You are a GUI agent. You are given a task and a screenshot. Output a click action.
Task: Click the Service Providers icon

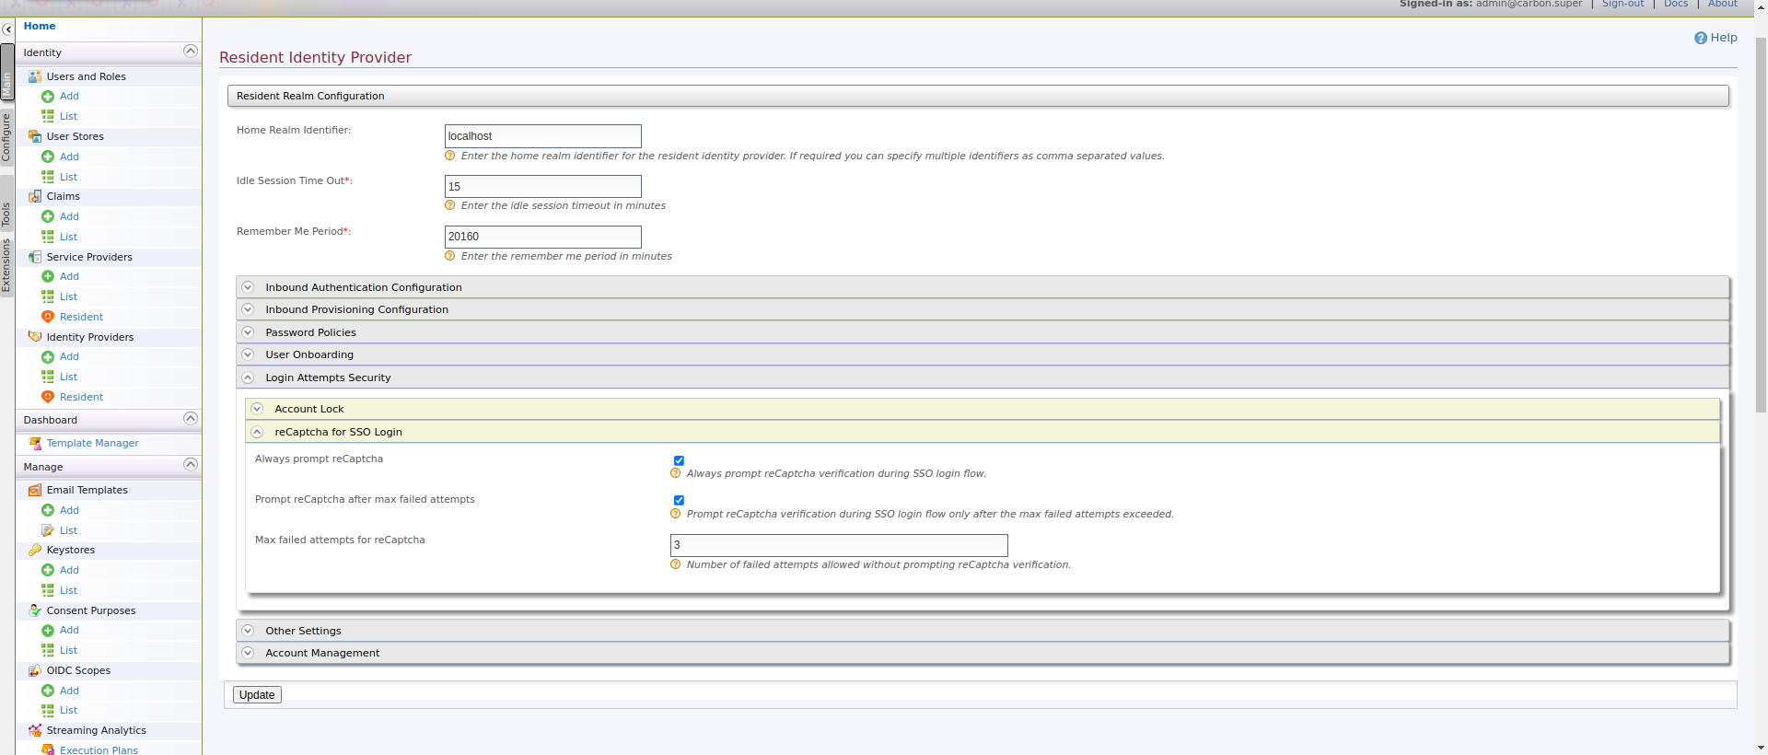coord(35,257)
